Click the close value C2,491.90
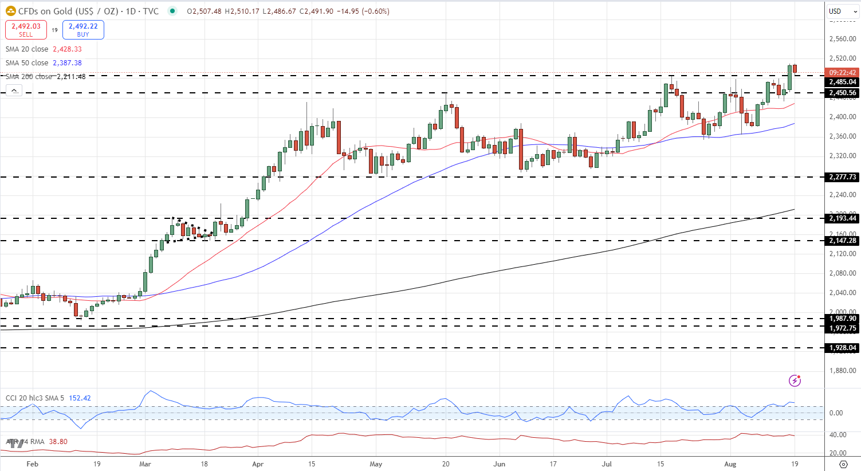 click(316, 11)
